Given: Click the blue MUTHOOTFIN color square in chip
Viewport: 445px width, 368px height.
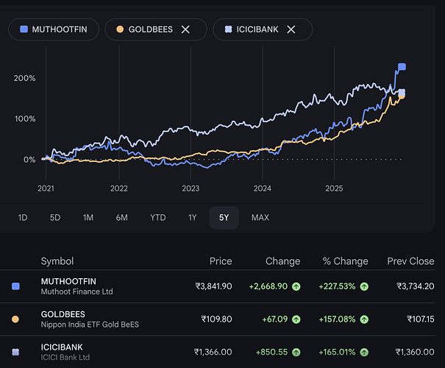Looking at the screenshot, I should [x=24, y=29].
